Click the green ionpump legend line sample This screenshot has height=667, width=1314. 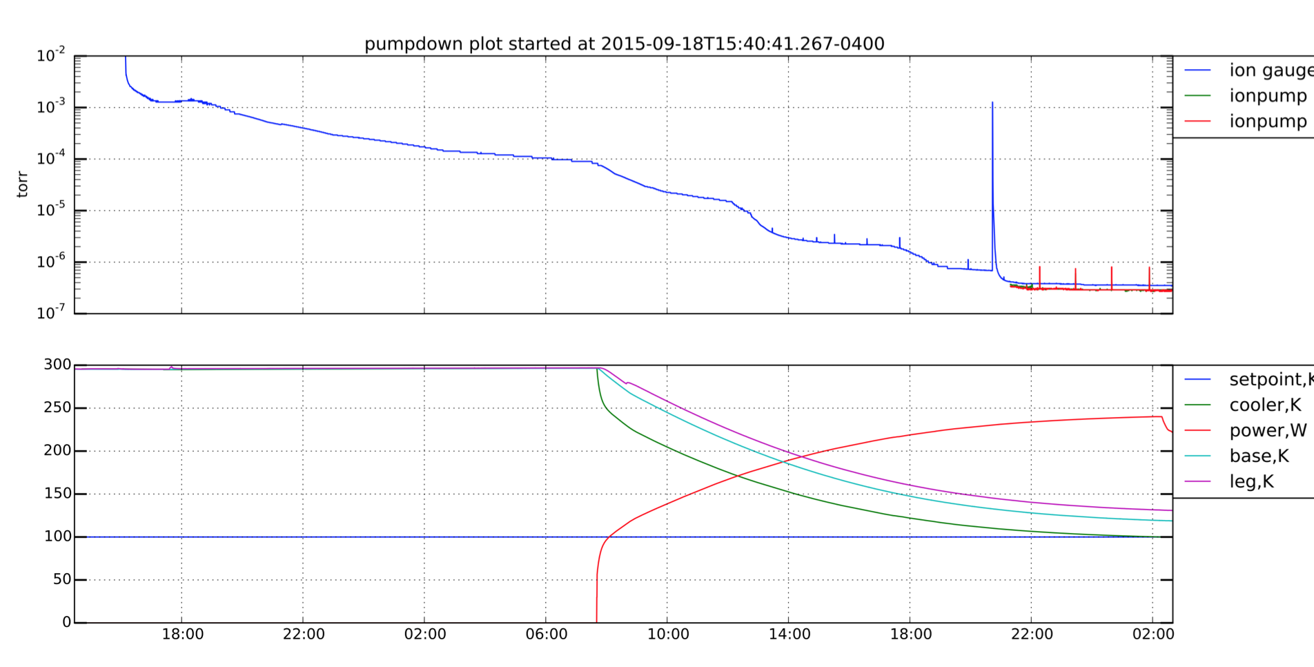(x=1198, y=96)
